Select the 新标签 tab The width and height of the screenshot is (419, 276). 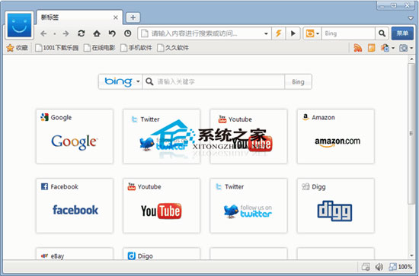click(80, 17)
